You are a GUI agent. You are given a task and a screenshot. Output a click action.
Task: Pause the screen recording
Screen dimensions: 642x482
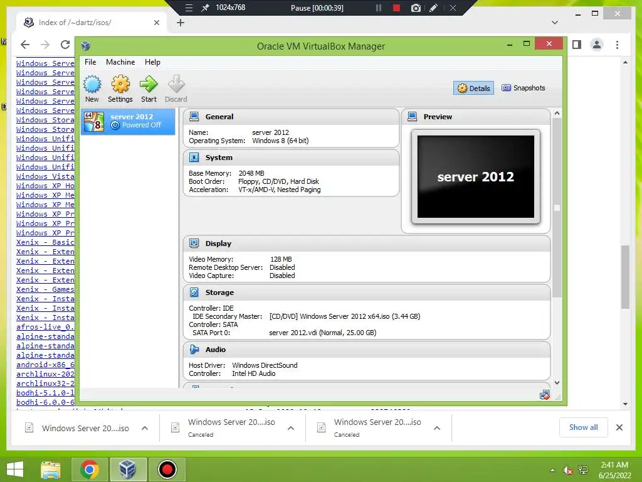coord(379,8)
